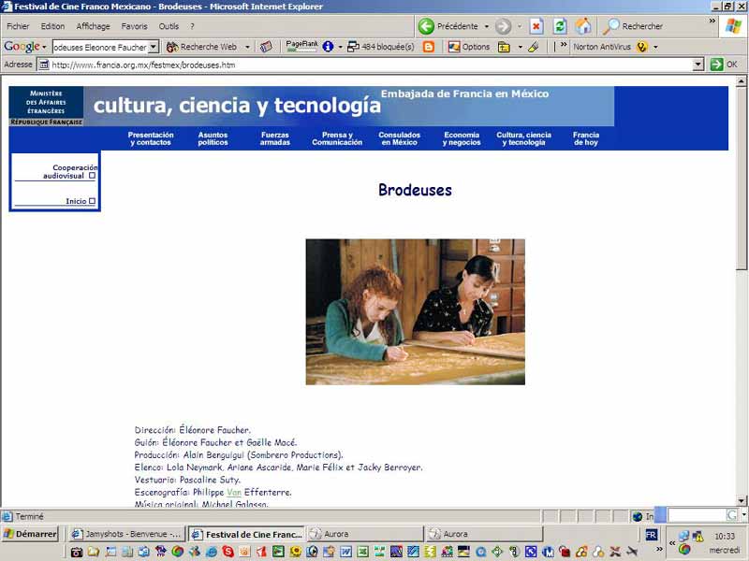Navigate to Prensa y Comunicación section

click(340, 138)
